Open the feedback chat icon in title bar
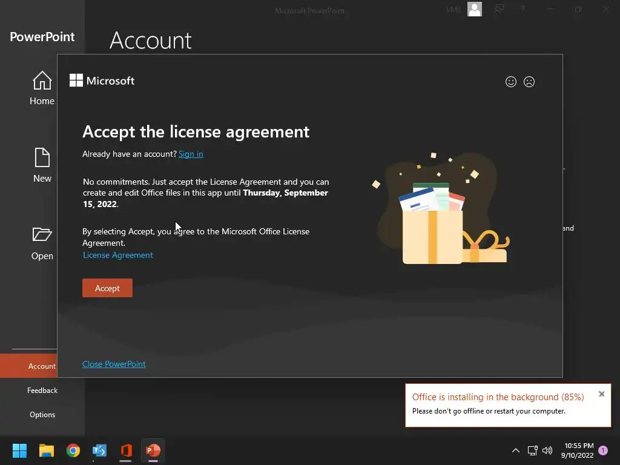This screenshot has height=465, width=620. 499,9
